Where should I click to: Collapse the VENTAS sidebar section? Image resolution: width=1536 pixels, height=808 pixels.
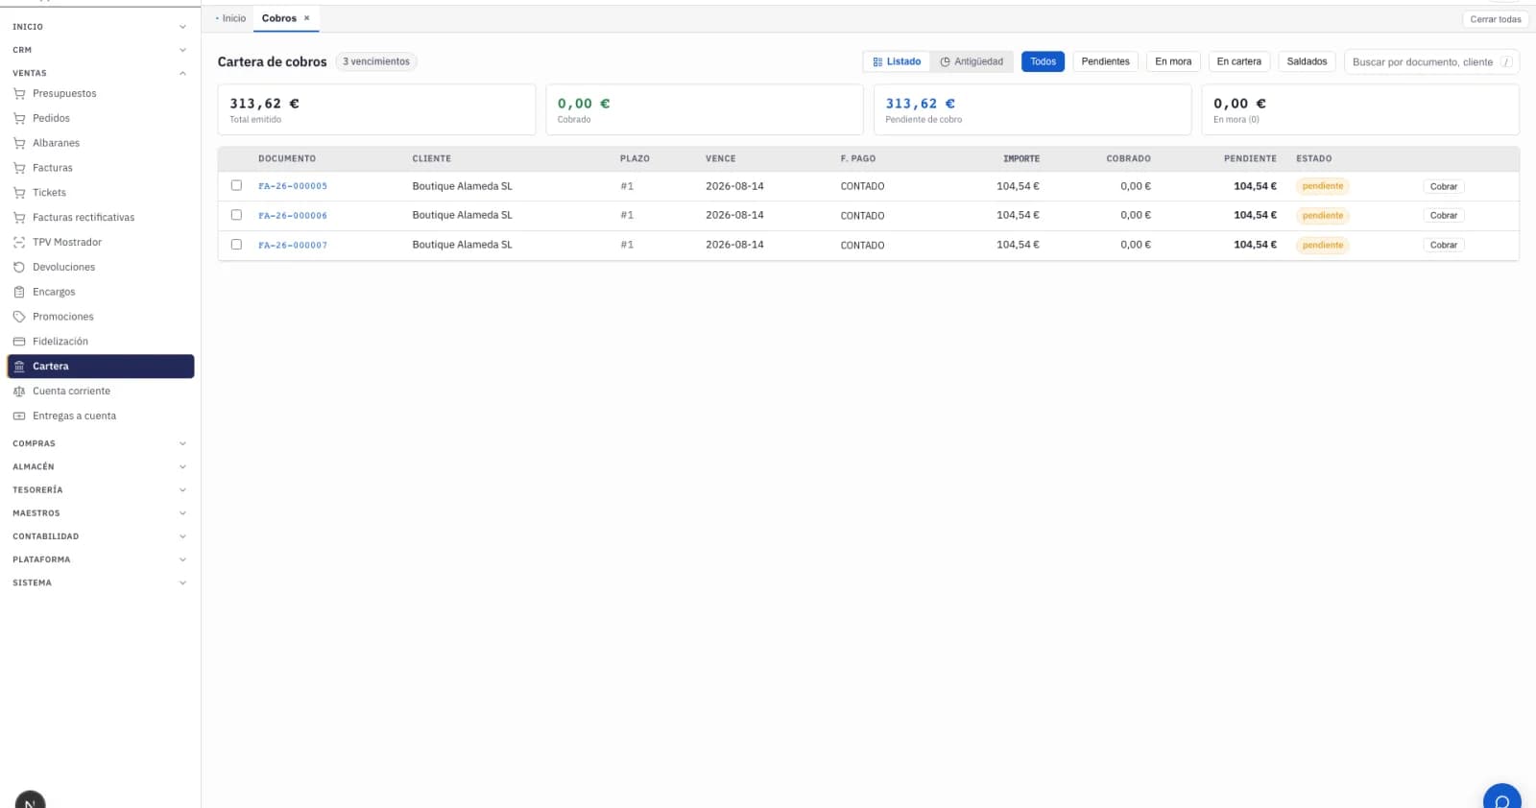pos(100,73)
